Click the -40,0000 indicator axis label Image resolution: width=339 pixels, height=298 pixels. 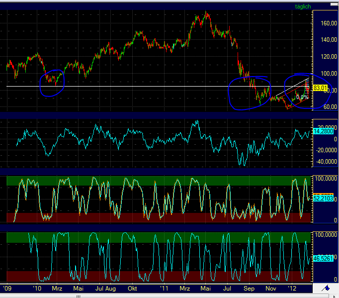click(x=327, y=162)
